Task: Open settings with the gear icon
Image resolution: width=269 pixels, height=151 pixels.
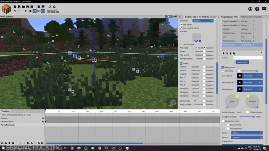Action: point(54,7)
